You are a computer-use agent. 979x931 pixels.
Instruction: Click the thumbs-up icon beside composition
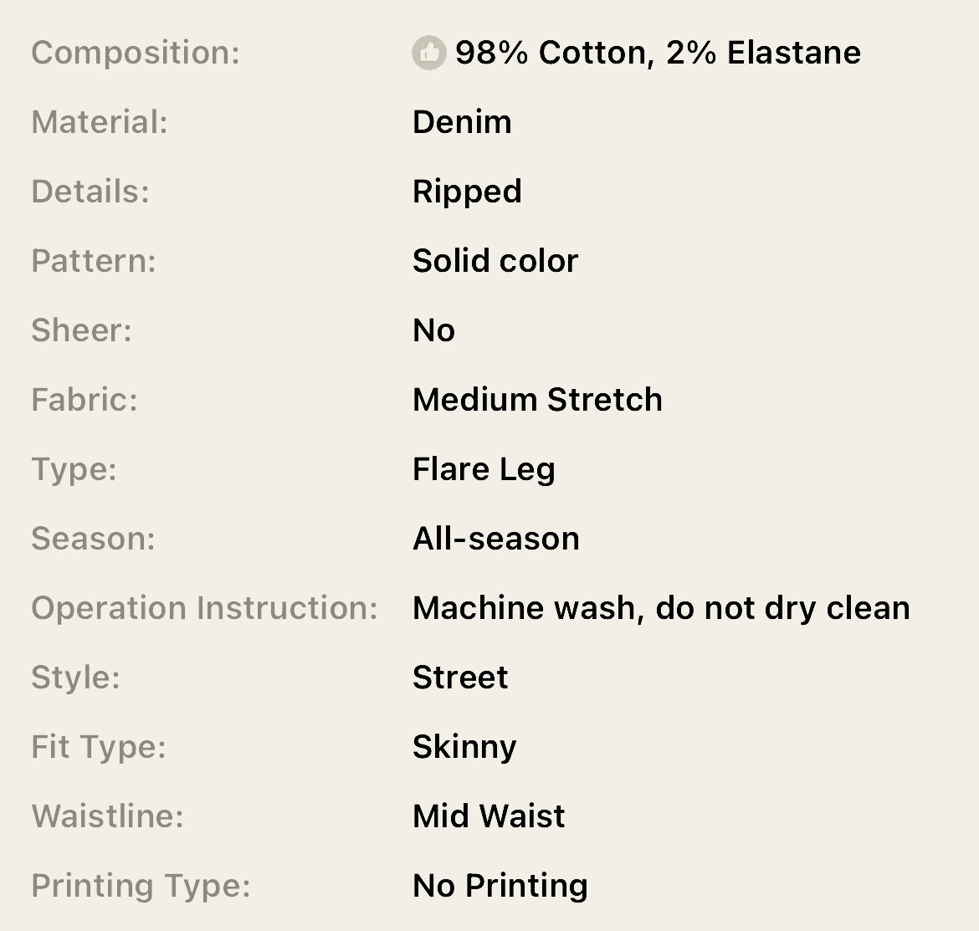[x=429, y=53]
